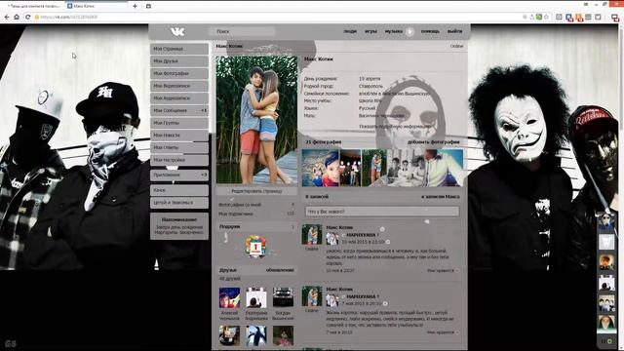The width and height of the screenshot is (624, 351).
Task: Open Мои Новости in the left menu
Action: coord(179,136)
